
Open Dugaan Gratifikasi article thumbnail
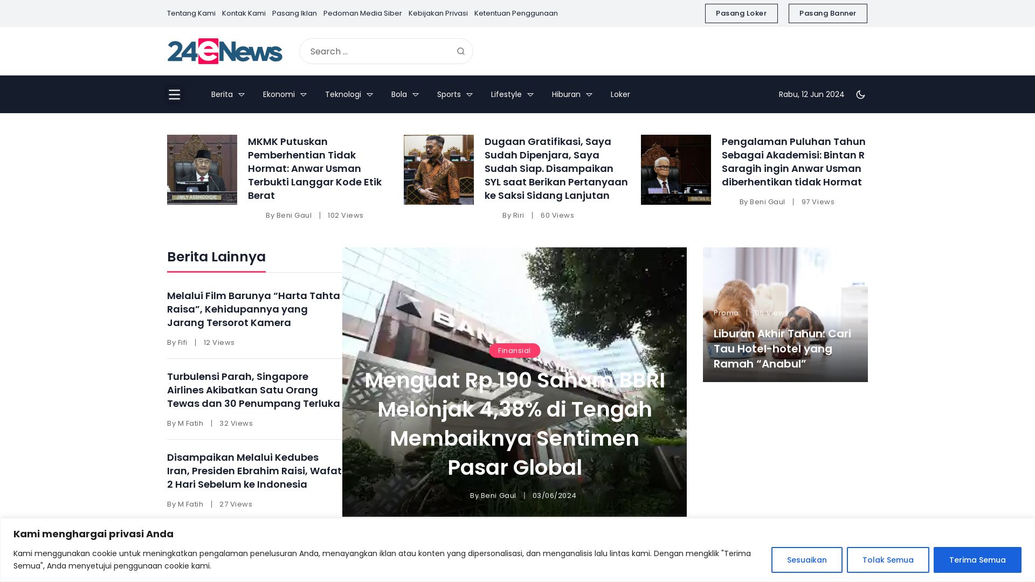[439, 170]
